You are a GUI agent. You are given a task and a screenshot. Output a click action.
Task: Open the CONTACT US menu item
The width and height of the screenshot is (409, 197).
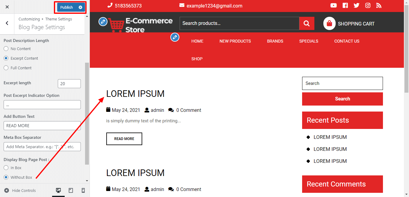pyautogui.click(x=347, y=41)
